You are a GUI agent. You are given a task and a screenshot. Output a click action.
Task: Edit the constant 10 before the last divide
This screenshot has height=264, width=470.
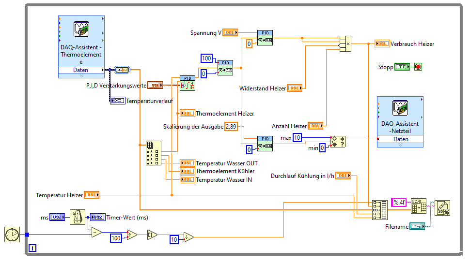pyautogui.click(x=174, y=239)
